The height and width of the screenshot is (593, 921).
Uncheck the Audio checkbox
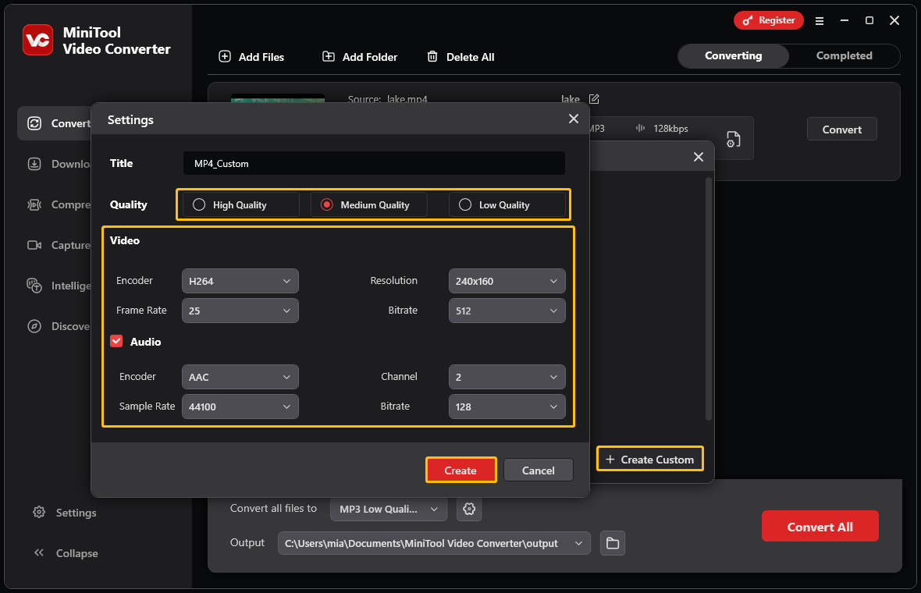[x=116, y=341]
